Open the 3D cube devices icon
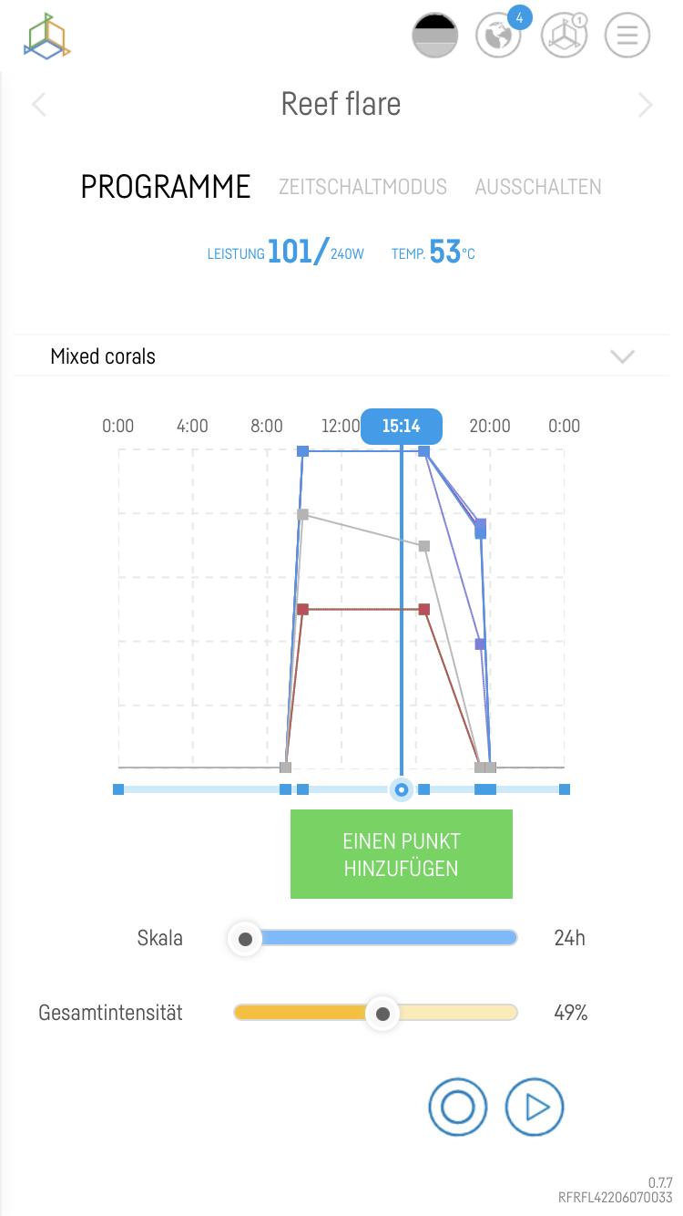This screenshot has height=1216, width=683. point(564,36)
